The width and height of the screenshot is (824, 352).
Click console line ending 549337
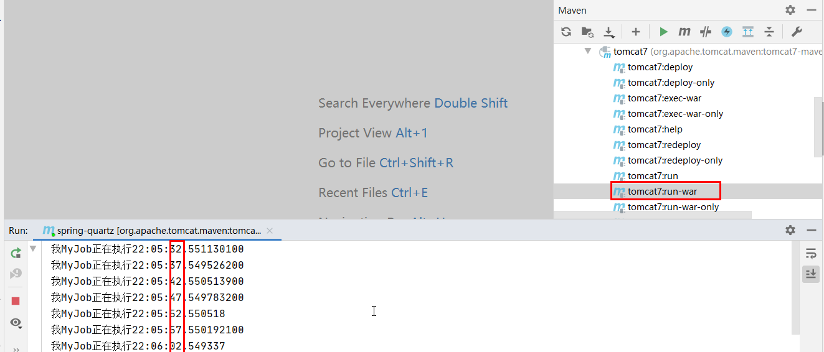138,346
